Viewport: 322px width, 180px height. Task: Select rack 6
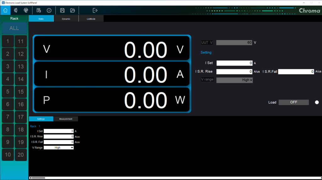tap(8, 104)
